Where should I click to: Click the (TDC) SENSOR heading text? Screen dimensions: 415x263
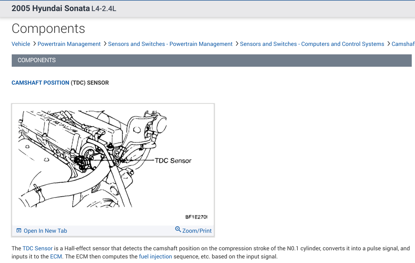(x=90, y=83)
